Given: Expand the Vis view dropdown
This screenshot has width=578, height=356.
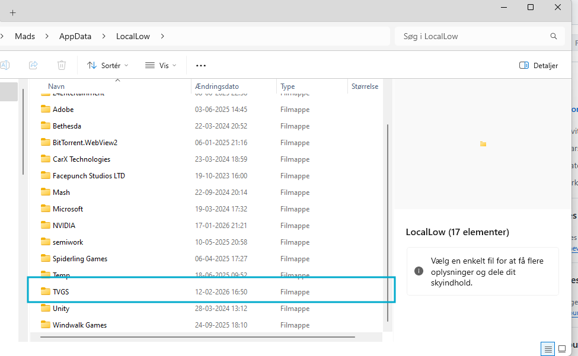Looking at the screenshot, I should point(161,65).
